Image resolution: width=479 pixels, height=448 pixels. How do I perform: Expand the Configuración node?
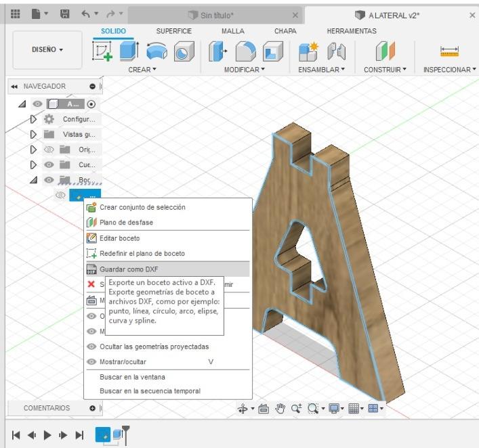tap(33, 119)
